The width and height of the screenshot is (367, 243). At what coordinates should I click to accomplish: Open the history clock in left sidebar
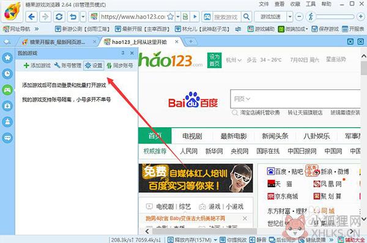pyautogui.click(x=7, y=74)
